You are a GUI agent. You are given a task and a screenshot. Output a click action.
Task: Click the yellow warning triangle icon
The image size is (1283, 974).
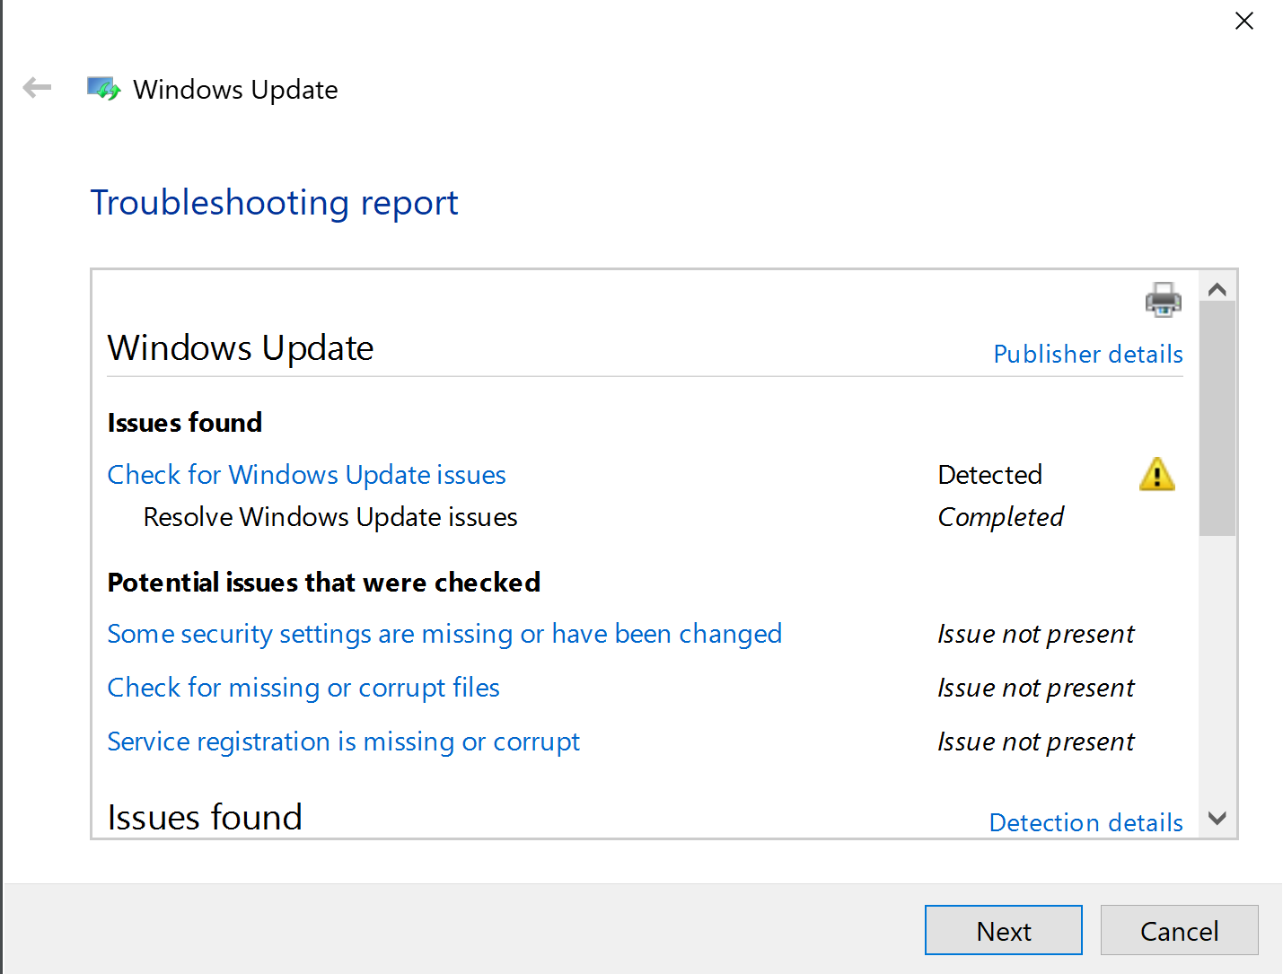pyautogui.click(x=1156, y=474)
